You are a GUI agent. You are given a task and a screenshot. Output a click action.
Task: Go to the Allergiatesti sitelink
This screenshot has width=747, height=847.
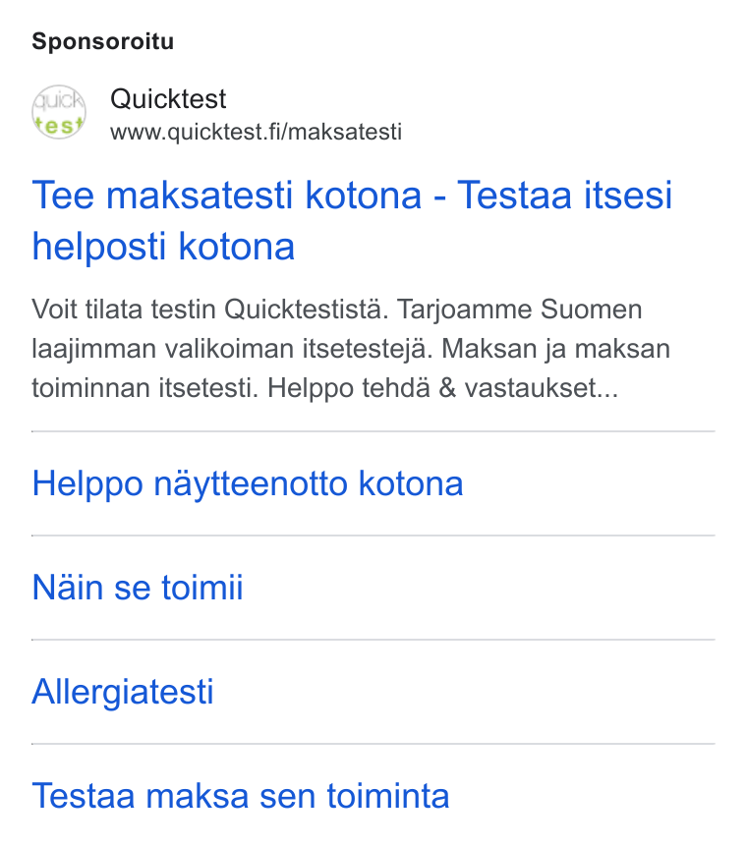coord(123,692)
